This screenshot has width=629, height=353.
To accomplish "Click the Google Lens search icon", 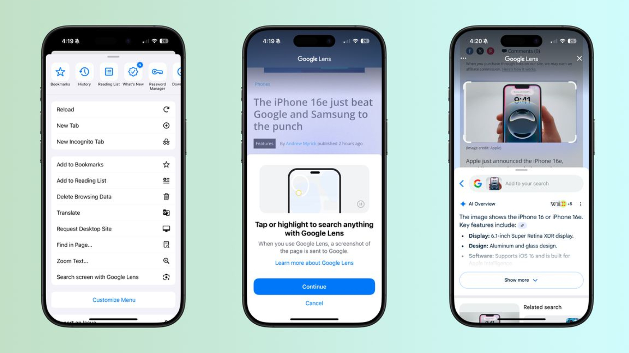I will tap(167, 277).
